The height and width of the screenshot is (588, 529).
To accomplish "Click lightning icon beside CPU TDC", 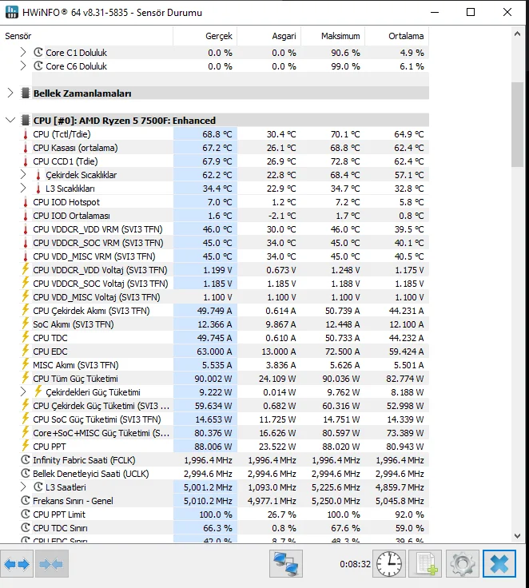I will click(25, 337).
